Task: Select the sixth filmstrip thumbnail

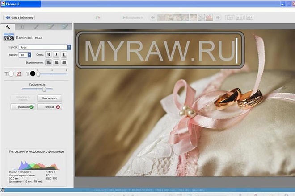Action: tap(201, 18)
